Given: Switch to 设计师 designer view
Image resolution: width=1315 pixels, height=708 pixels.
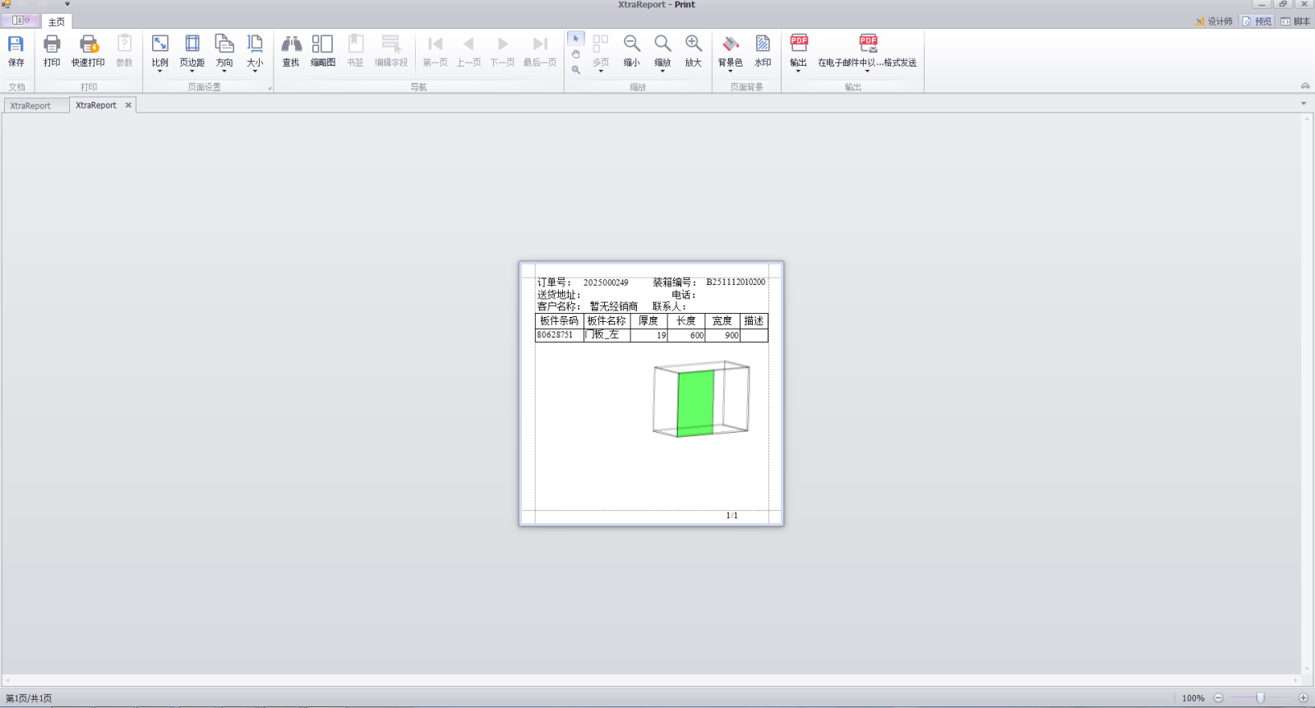Looking at the screenshot, I should (1214, 21).
